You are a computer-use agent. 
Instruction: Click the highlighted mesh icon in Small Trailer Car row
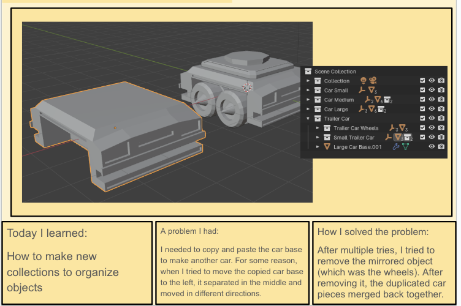pos(398,137)
